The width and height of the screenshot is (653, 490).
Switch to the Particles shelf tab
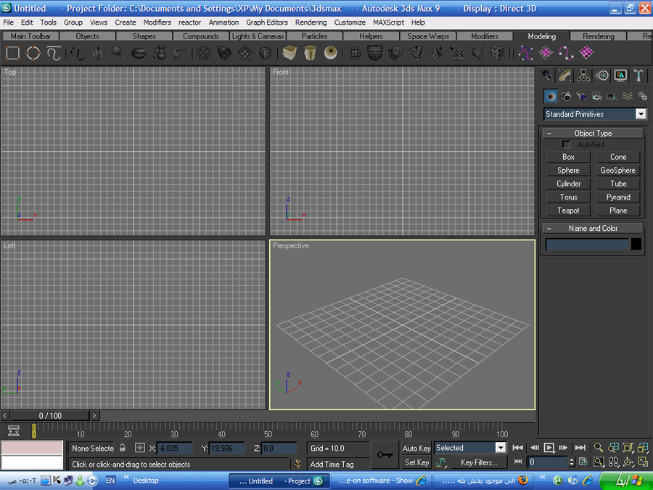pyautogui.click(x=314, y=36)
